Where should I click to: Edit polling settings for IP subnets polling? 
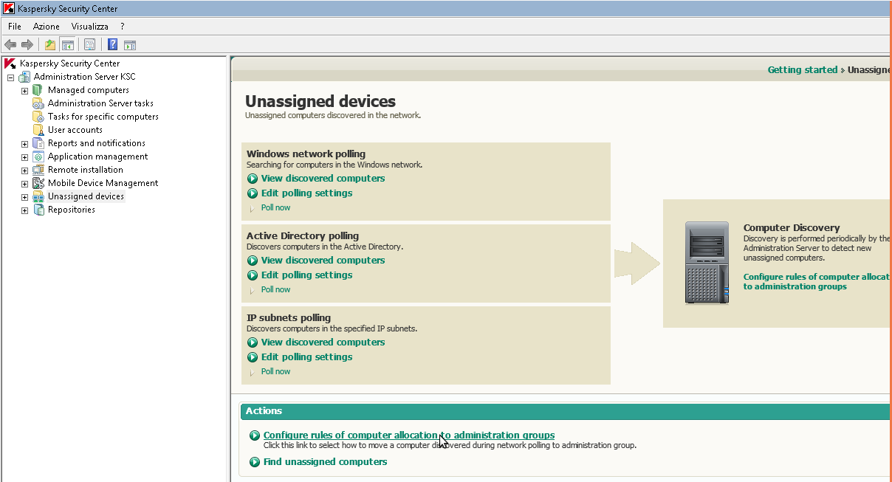point(306,357)
